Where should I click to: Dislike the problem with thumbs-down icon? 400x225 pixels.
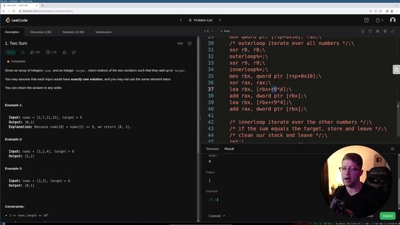47,52
